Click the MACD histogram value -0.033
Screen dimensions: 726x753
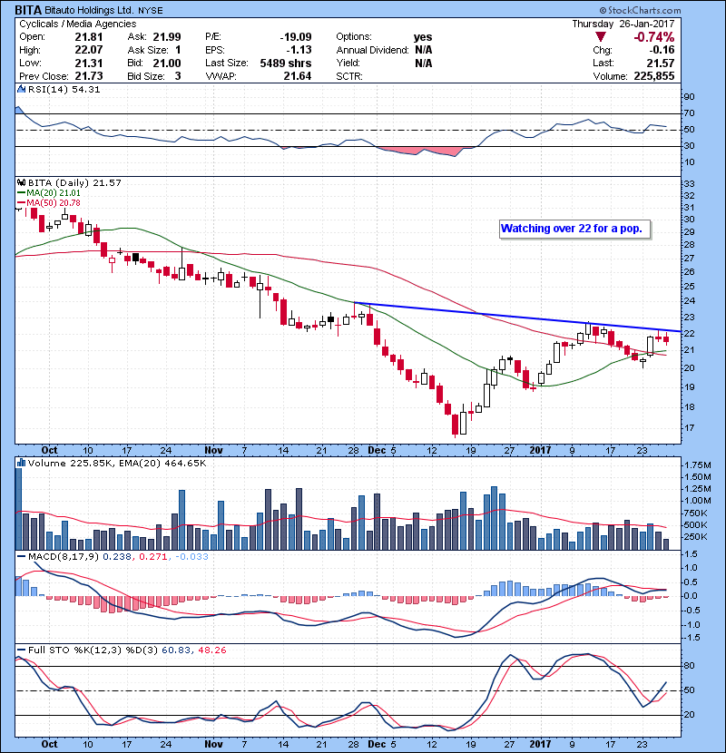pyautogui.click(x=191, y=556)
